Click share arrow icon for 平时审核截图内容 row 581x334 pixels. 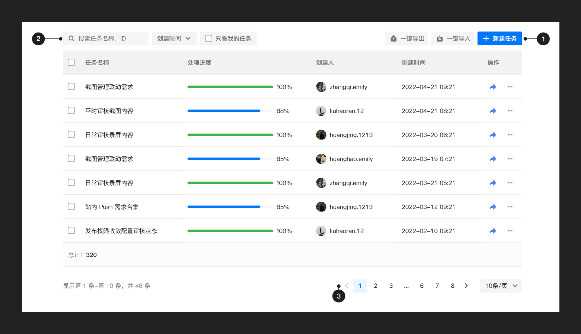(493, 111)
